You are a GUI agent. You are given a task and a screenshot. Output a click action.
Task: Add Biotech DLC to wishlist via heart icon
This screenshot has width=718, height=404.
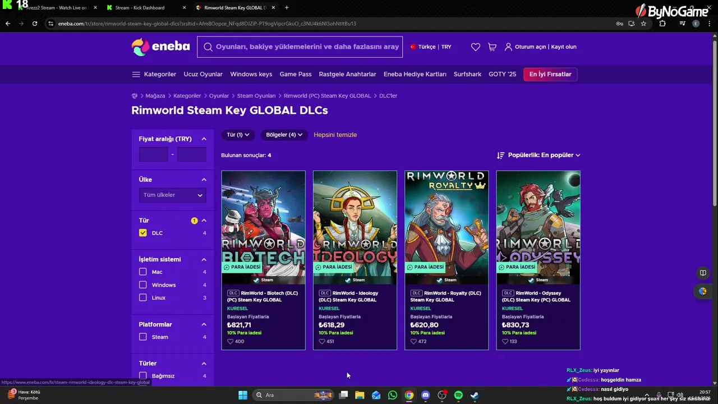(230, 341)
